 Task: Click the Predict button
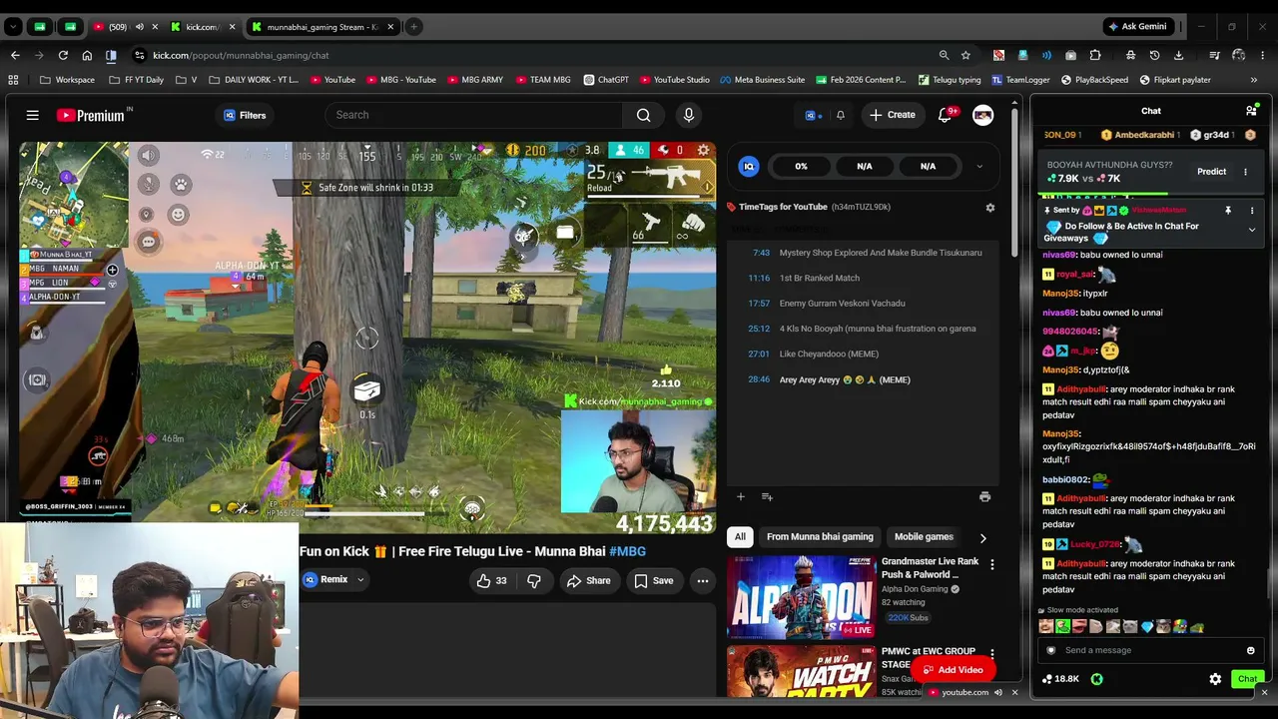pos(1211,172)
